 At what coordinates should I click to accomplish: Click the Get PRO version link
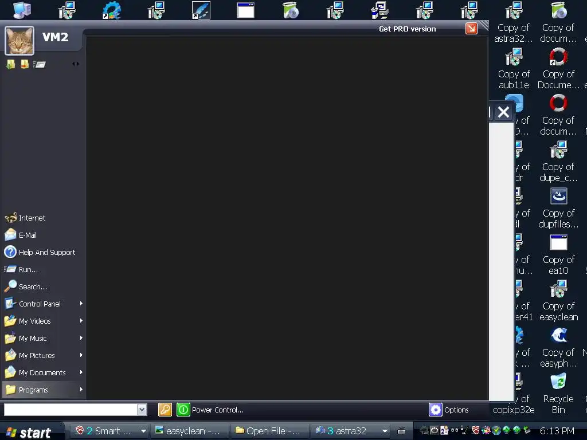pyautogui.click(x=408, y=29)
